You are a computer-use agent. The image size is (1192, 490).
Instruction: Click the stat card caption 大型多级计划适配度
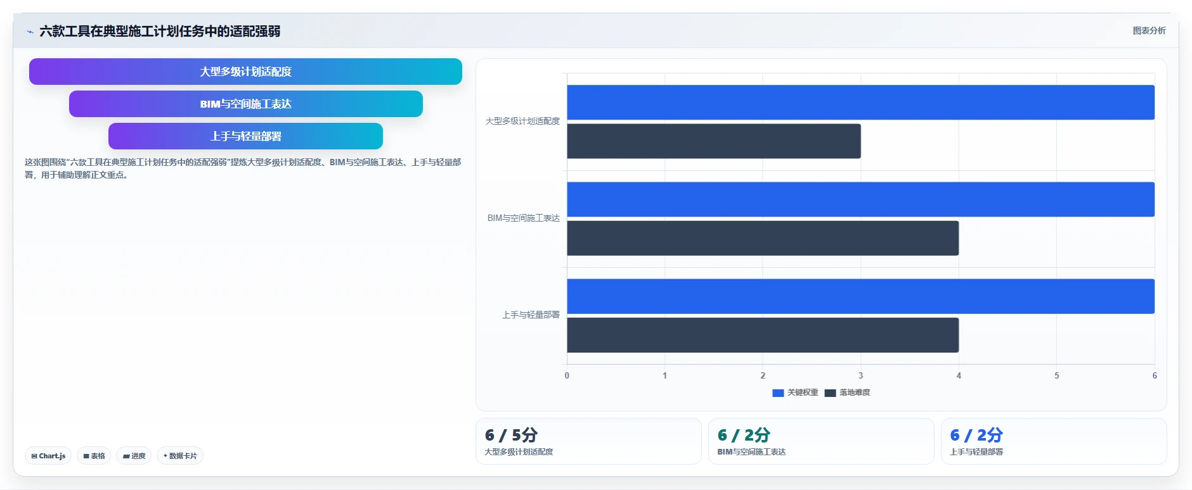(x=519, y=452)
